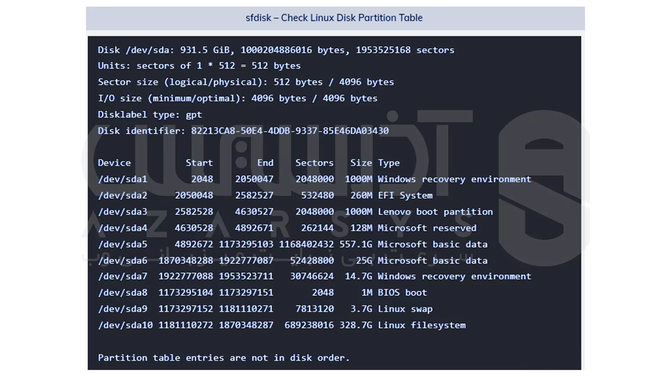Click the 'Size' column header
Screen dimensions: 671x377
point(361,163)
